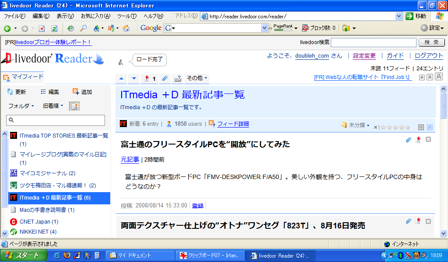Select medium font size A button
Viewport: 448px width, 262px height.
430,77
